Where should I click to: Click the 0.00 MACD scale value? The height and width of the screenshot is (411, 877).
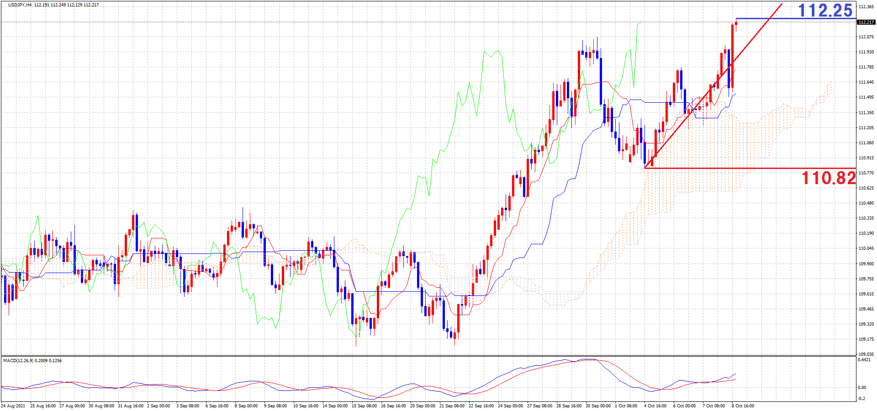[861, 388]
